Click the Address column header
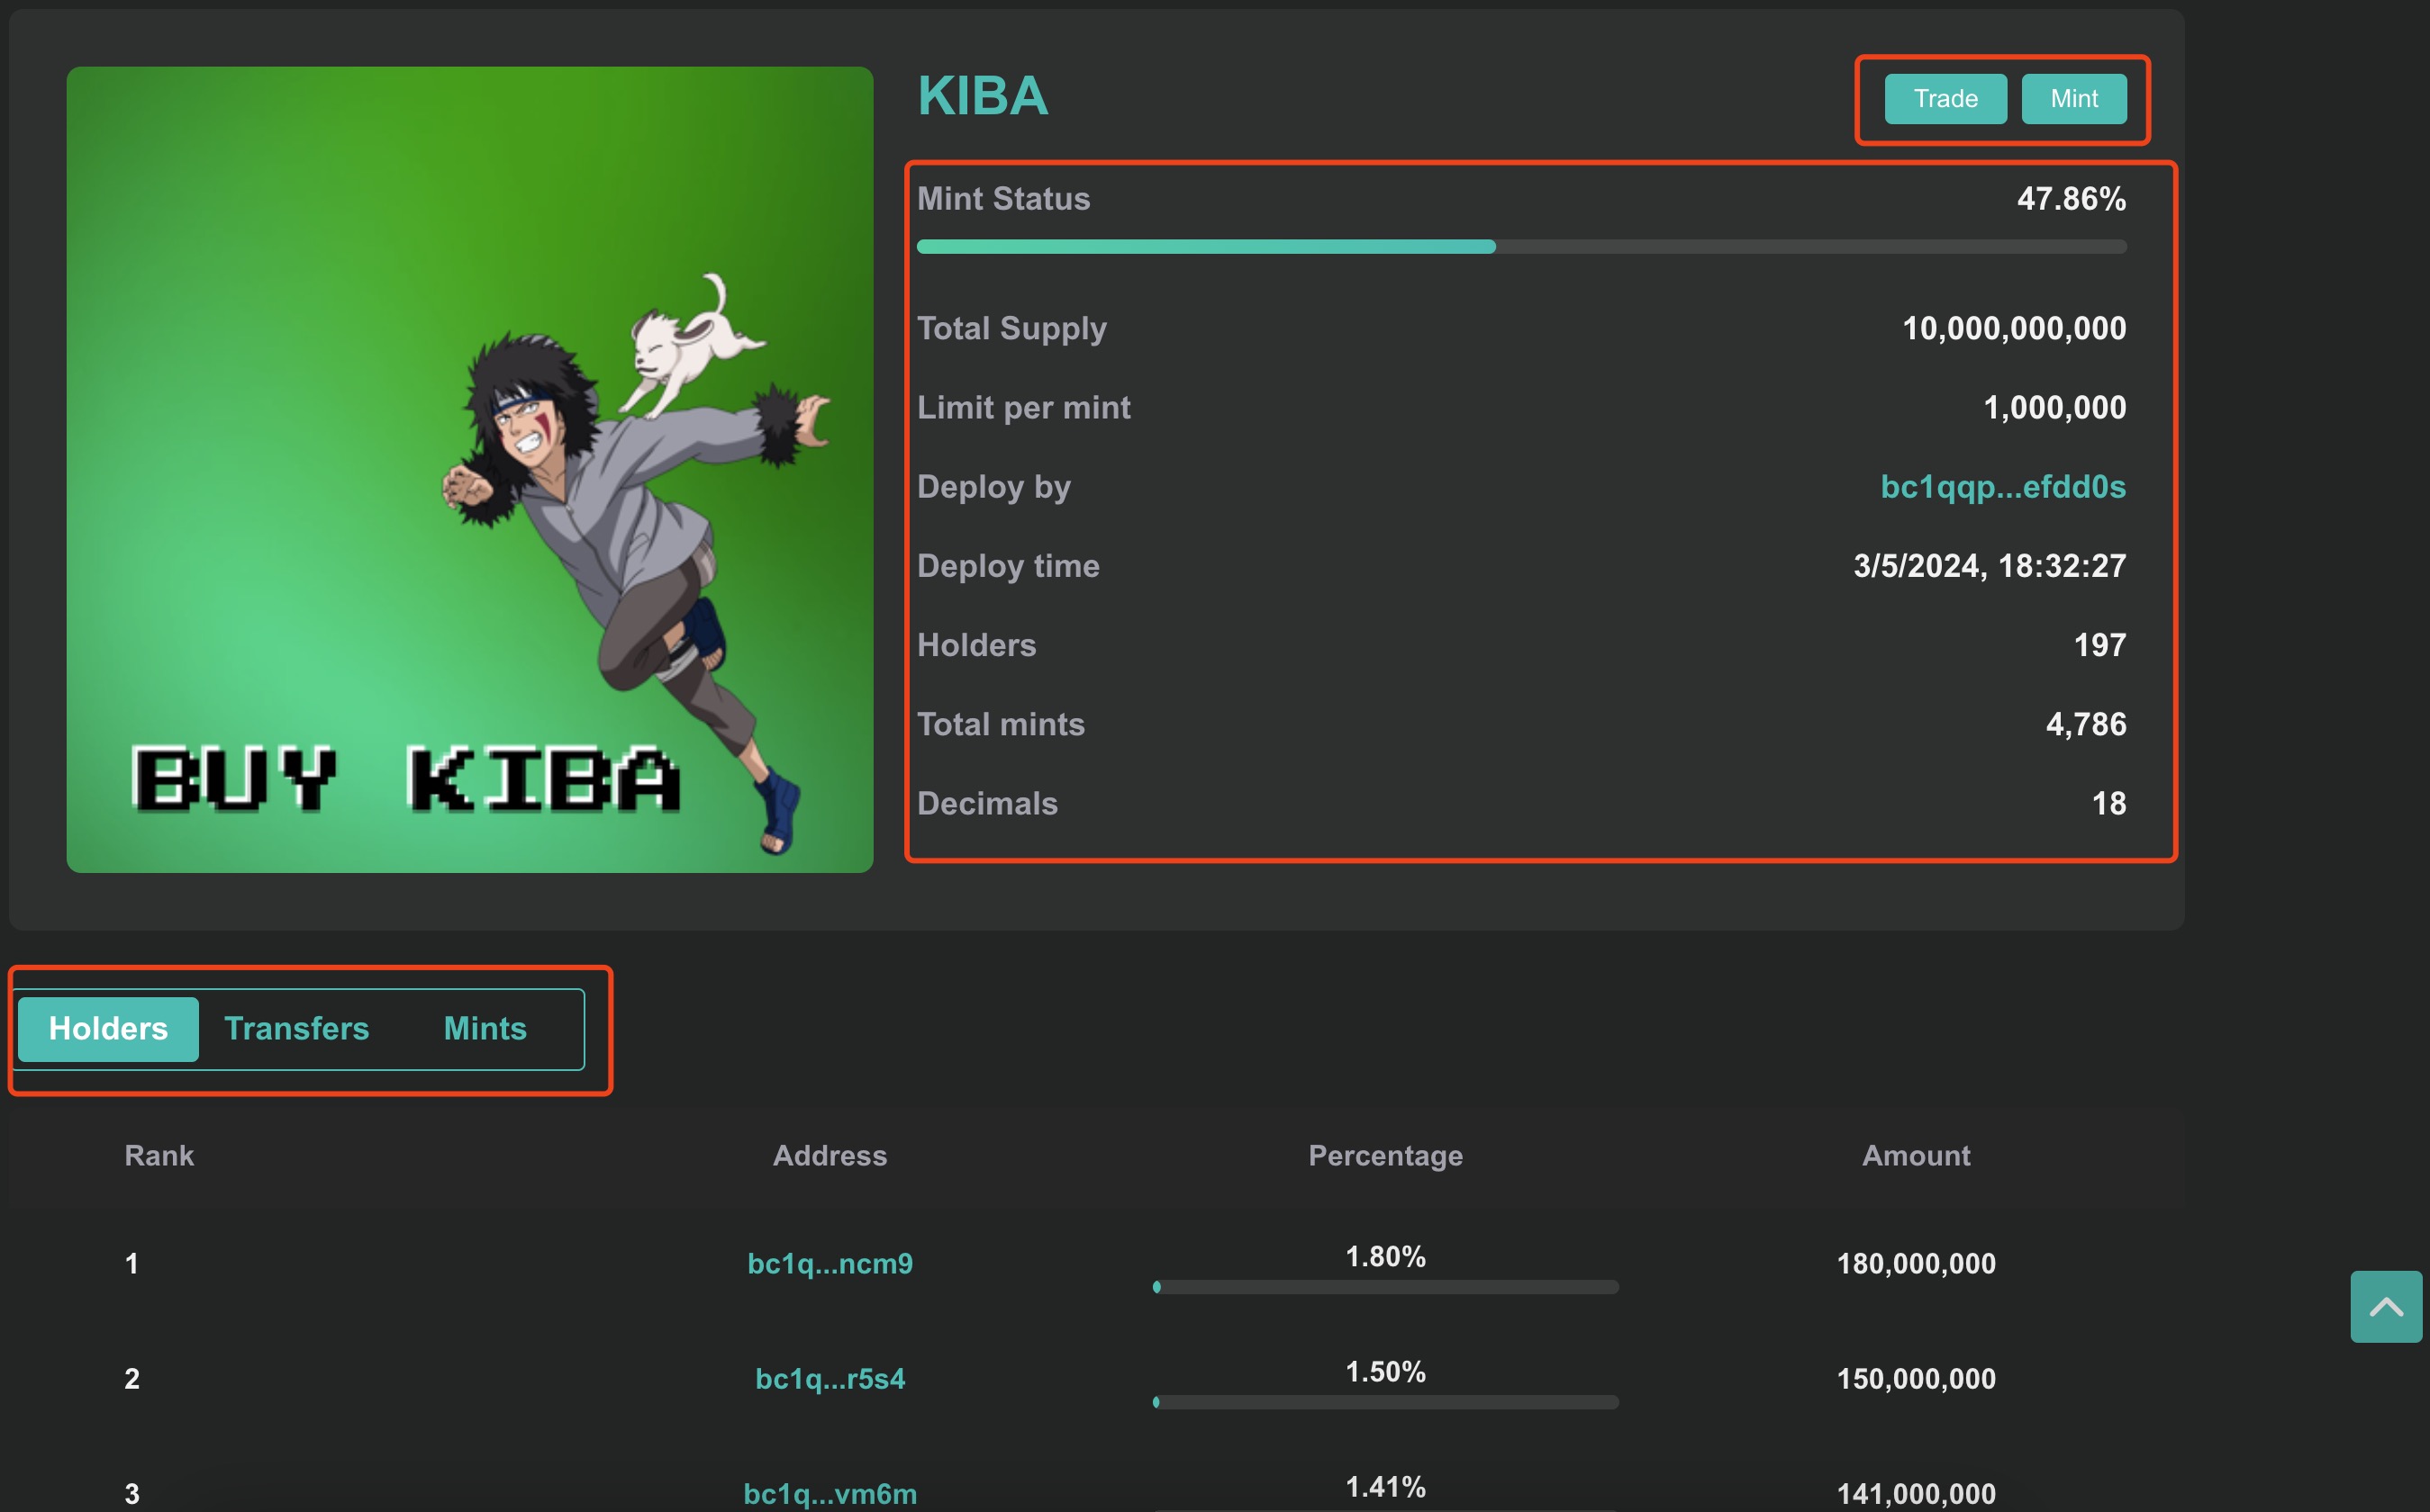2430x1512 pixels. (x=830, y=1155)
